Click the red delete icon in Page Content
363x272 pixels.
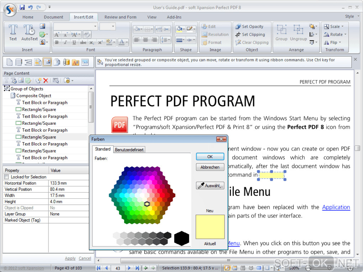46,80
